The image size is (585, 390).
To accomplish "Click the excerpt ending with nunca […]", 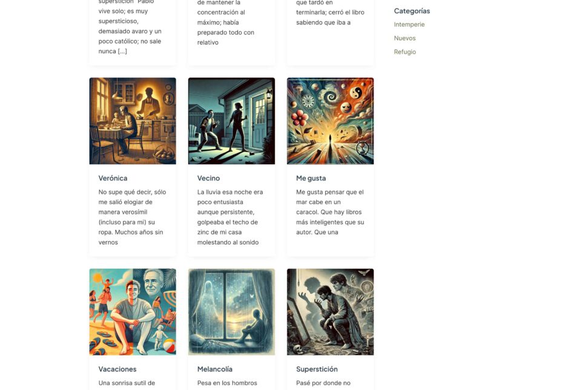I will 130,27.
